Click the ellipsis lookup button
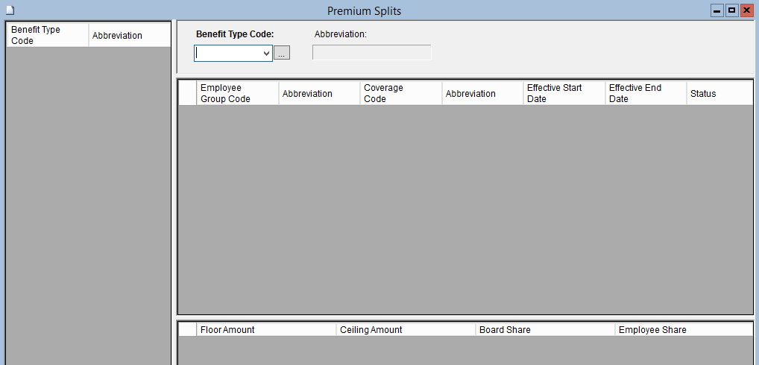759x365 pixels. 282,54
